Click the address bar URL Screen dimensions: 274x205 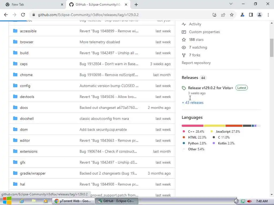[x=88, y=15]
